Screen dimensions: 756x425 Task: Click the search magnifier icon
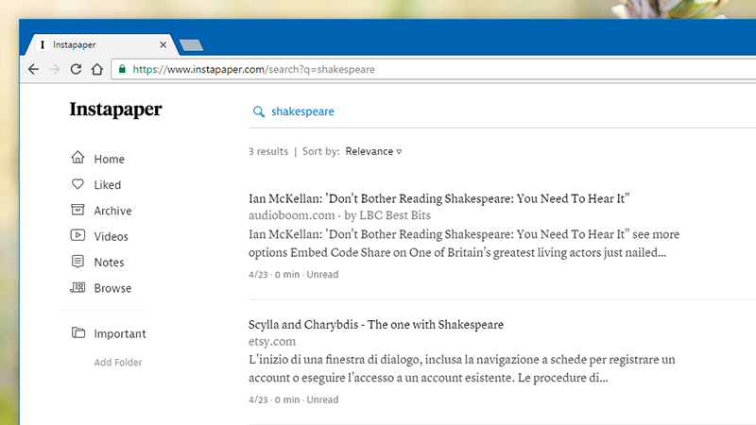(x=259, y=111)
